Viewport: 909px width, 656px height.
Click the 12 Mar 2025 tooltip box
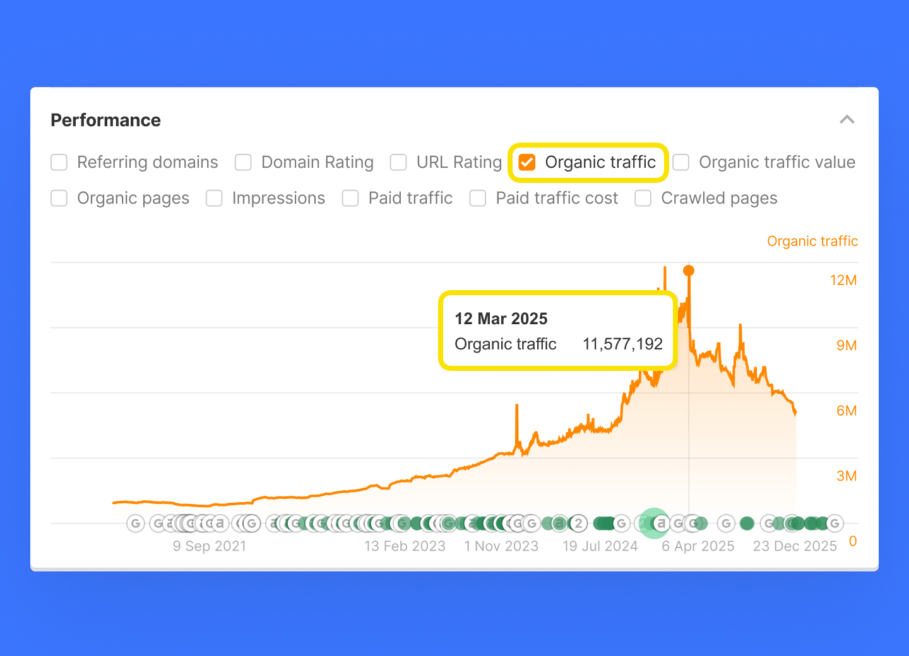[558, 331]
